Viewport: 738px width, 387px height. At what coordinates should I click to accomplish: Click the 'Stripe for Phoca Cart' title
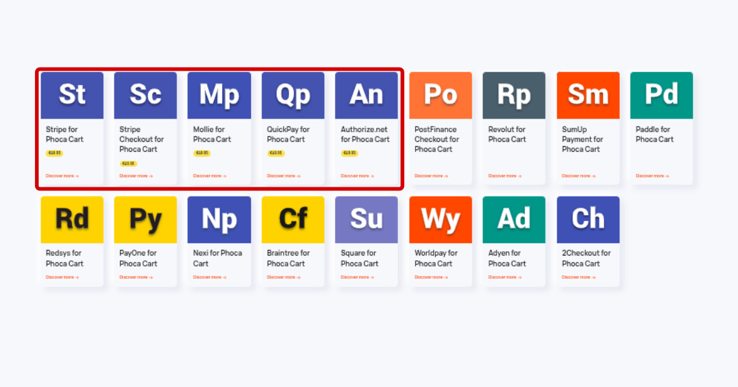coord(65,135)
